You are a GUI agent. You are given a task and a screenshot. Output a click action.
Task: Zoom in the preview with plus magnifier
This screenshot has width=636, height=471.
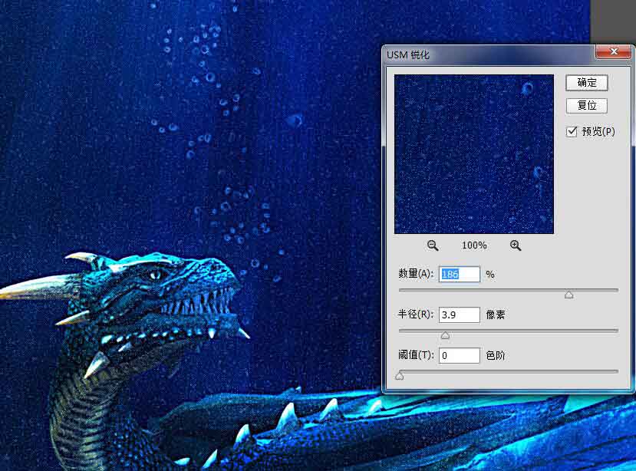pos(515,245)
